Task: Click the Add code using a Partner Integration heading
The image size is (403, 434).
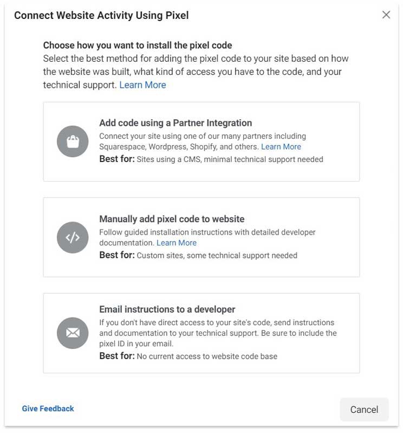Action: [174, 123]
